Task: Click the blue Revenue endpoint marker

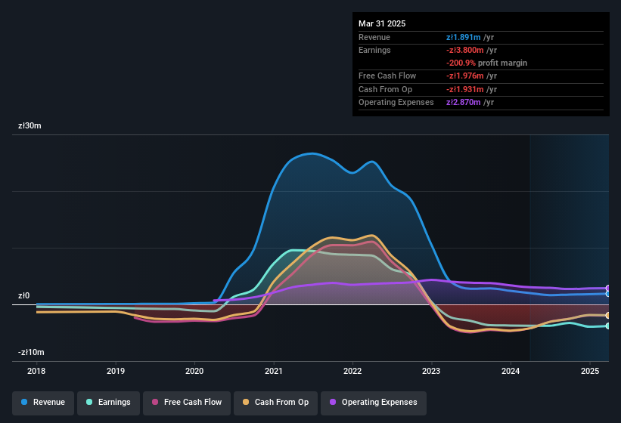Action: tap(608, 294)
